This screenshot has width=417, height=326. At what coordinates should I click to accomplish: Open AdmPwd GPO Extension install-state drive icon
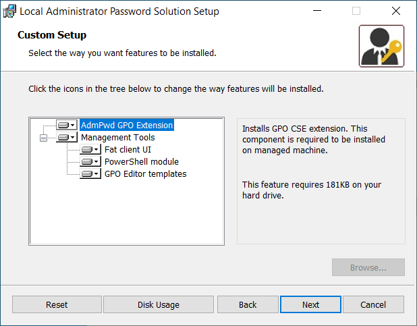[67, 125]
